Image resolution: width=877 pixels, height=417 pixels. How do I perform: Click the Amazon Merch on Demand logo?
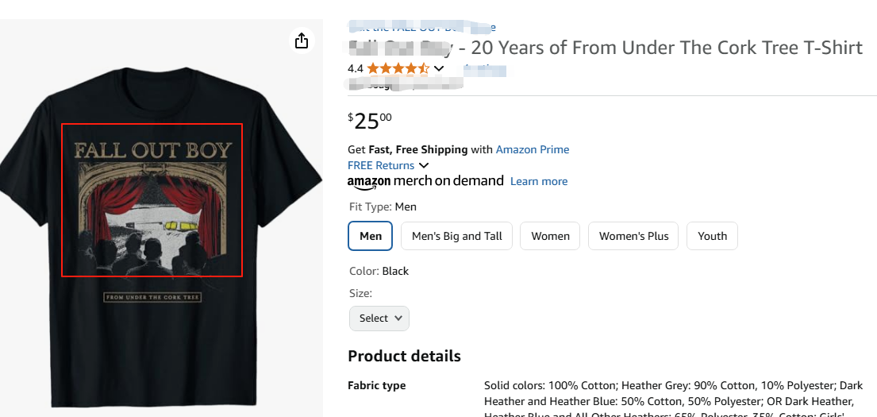[425, 181]
